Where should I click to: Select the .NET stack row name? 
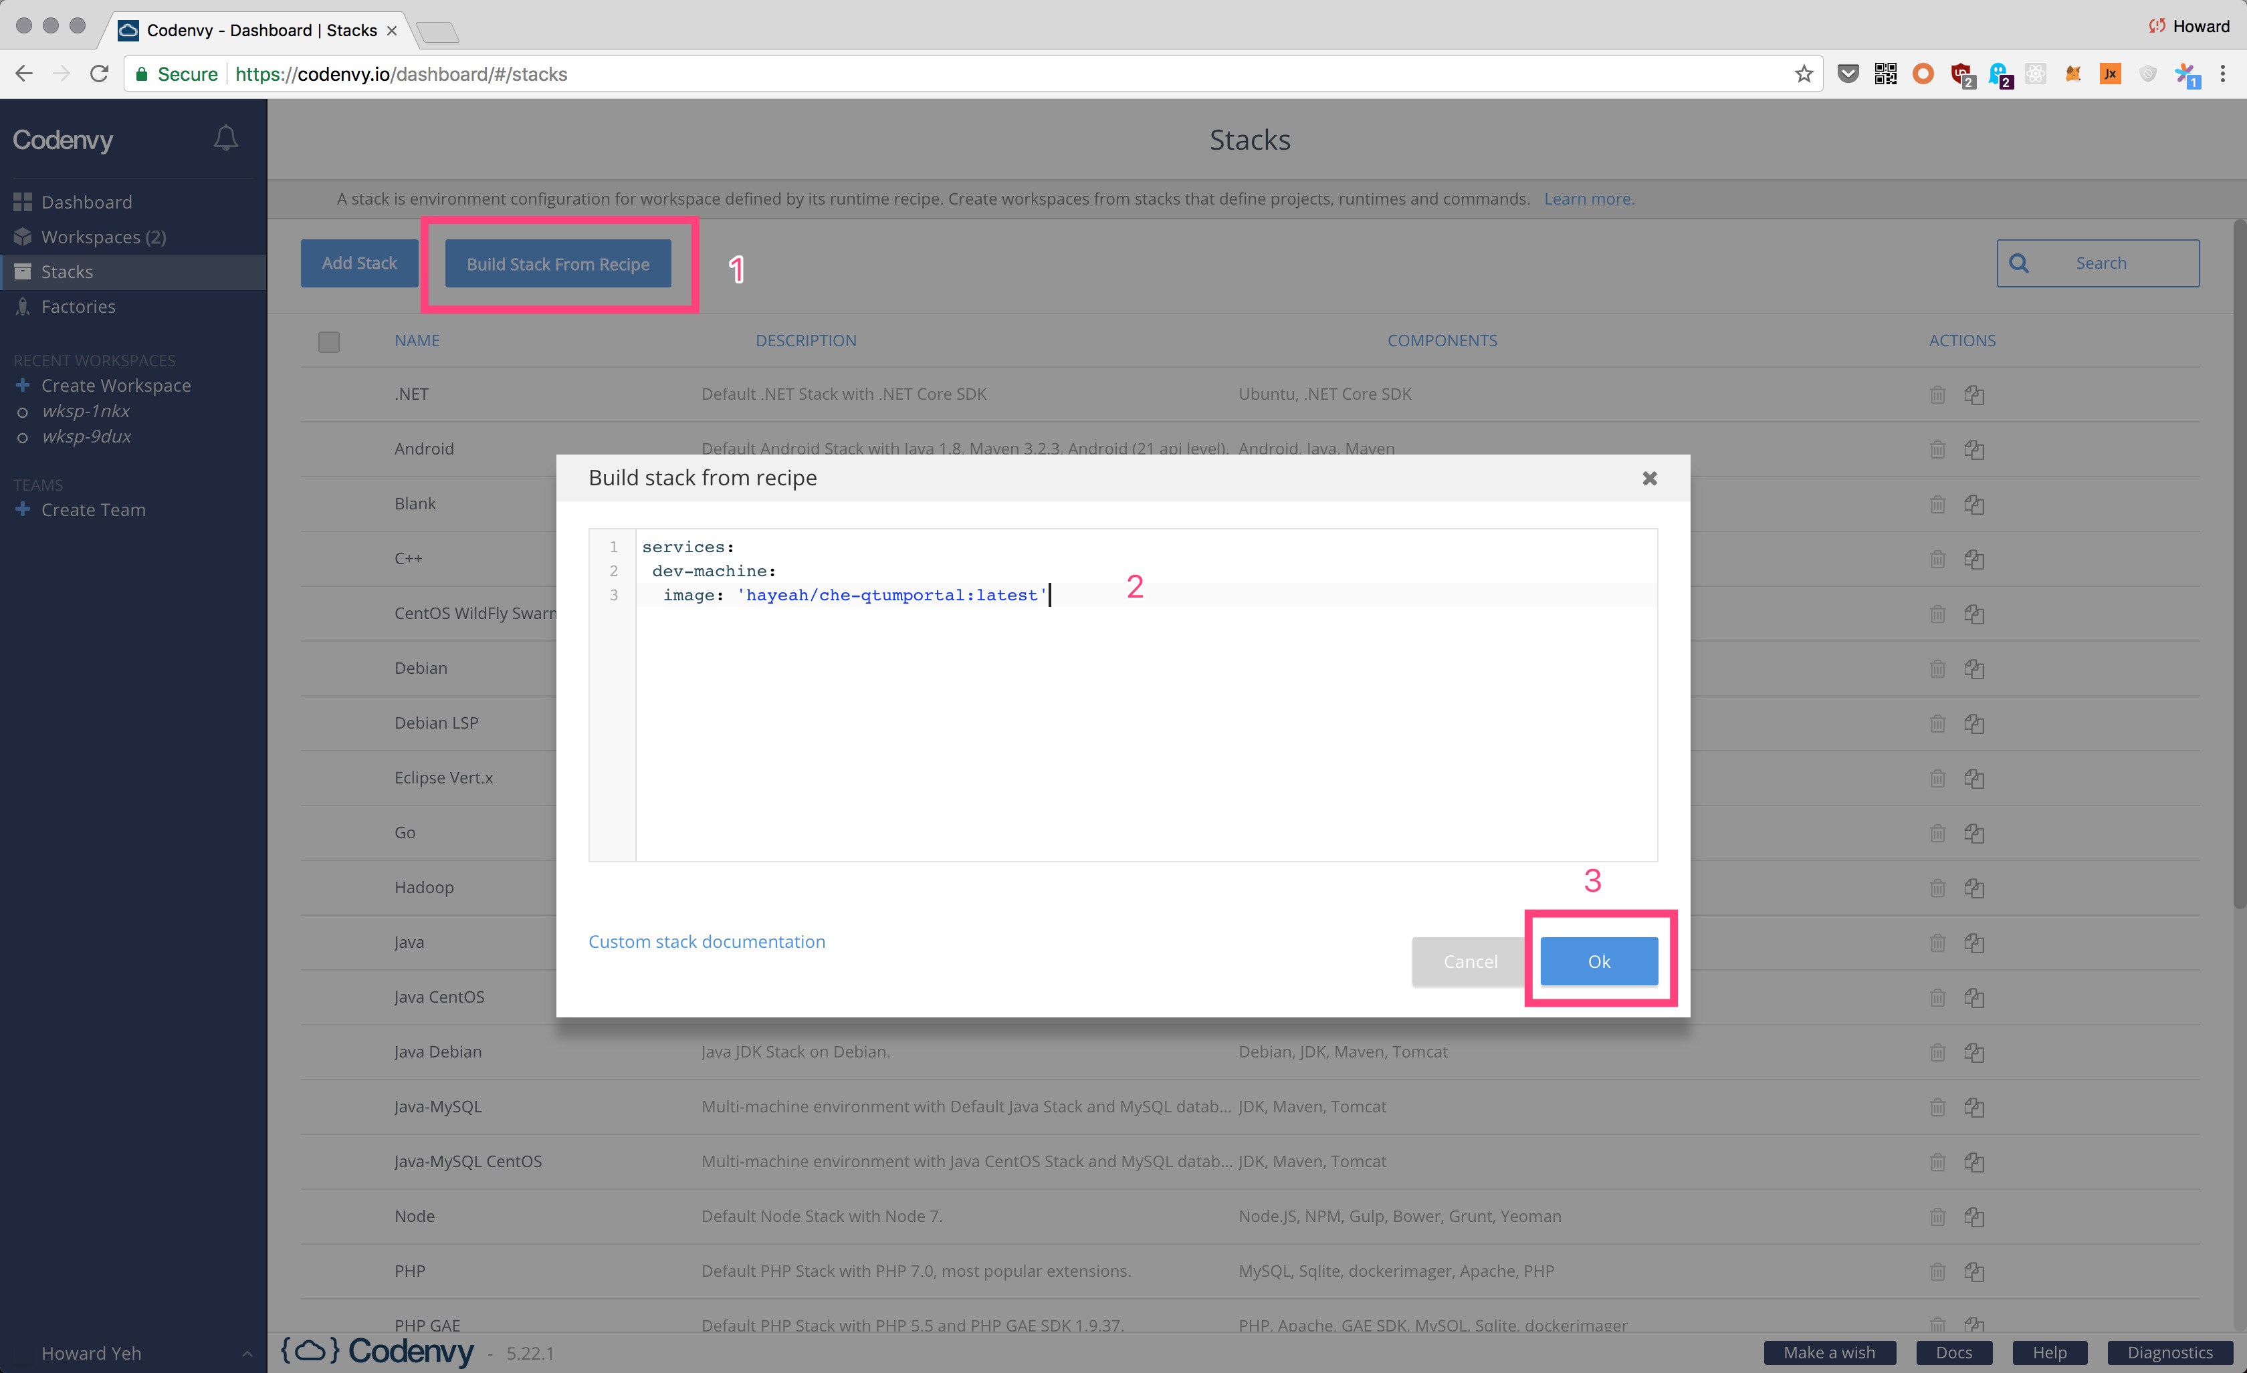click(x=411, y=394)
